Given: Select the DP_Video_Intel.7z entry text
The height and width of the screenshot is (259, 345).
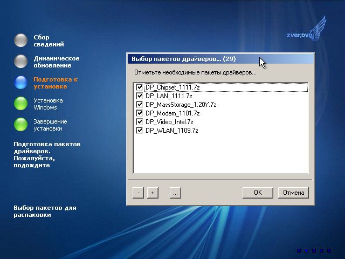Looking at the screenshot, I should 169,122.
